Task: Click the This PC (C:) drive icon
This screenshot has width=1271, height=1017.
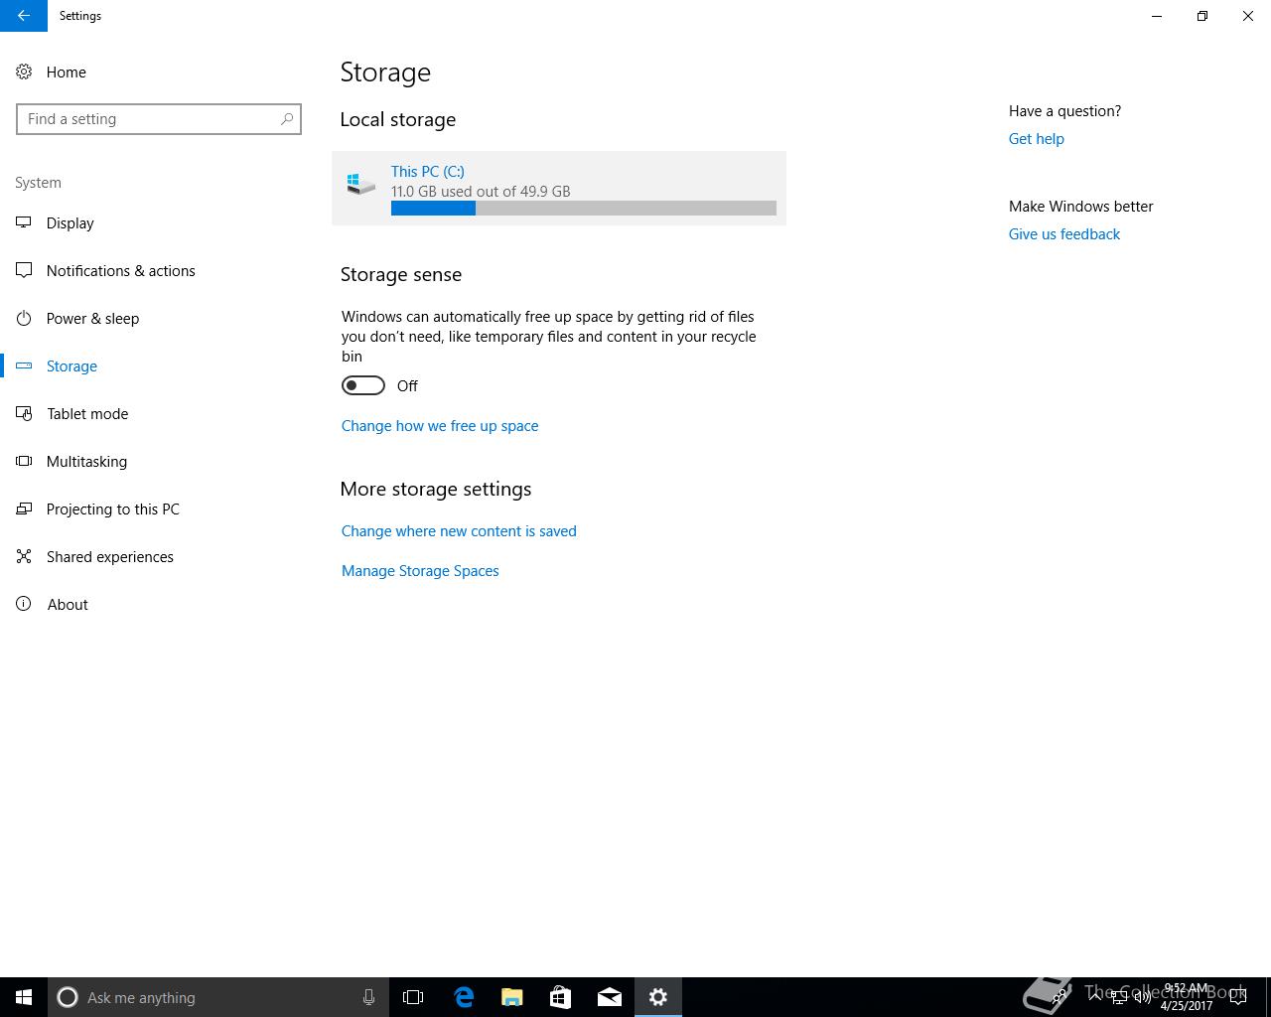Action: click(x=360, y=183)
